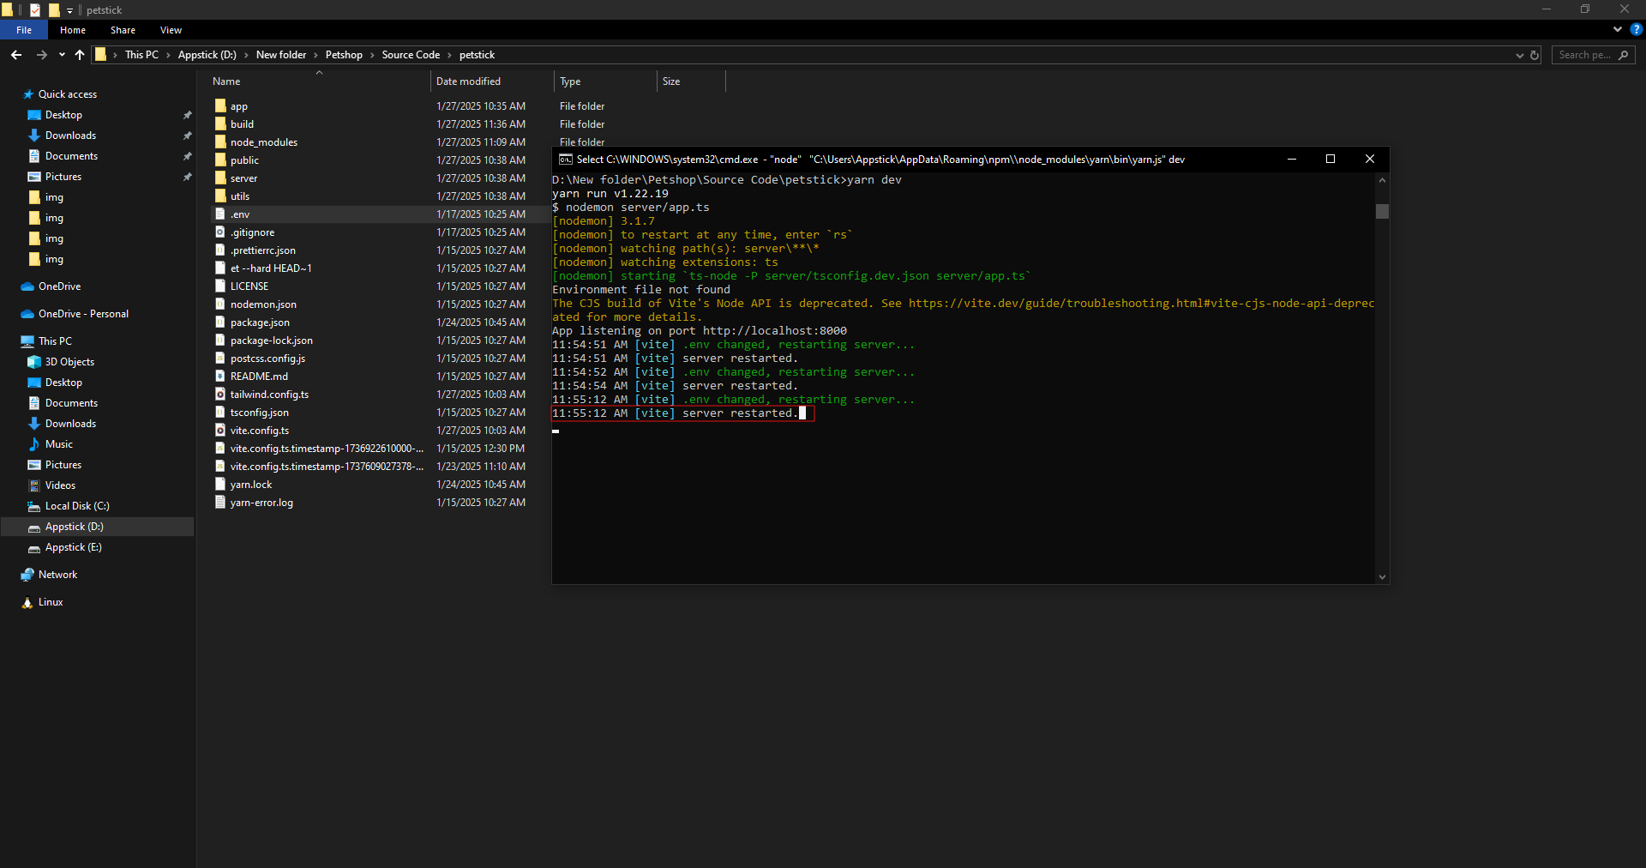Screen dimensions: 1646x868
Task: Open the File menu tab
Action: click(x=24, y=30)
